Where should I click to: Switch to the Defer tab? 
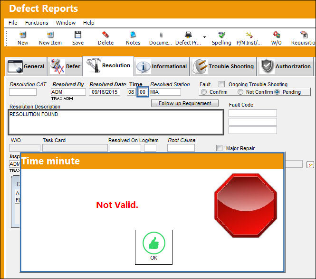coord(65,66)
